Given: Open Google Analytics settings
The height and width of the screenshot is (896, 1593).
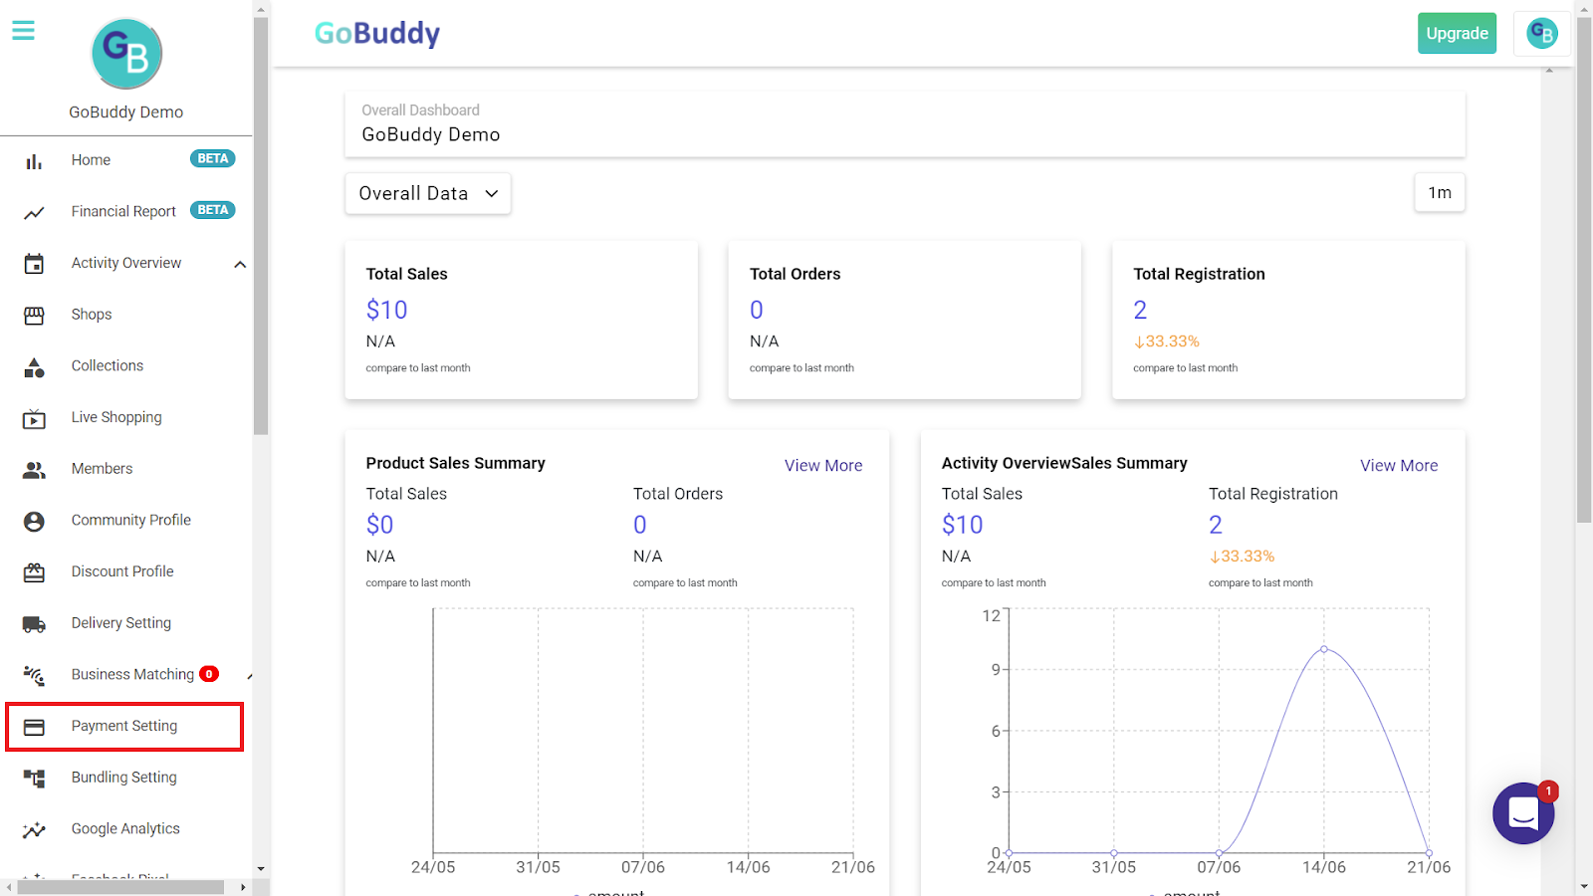Looking at the screenshot, I should [126, 829].
